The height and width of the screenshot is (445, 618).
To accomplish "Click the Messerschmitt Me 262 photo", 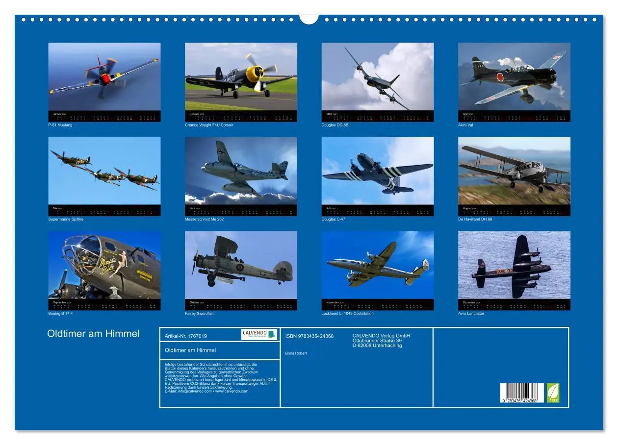I will pyautogui.click(x=241, y=171).
